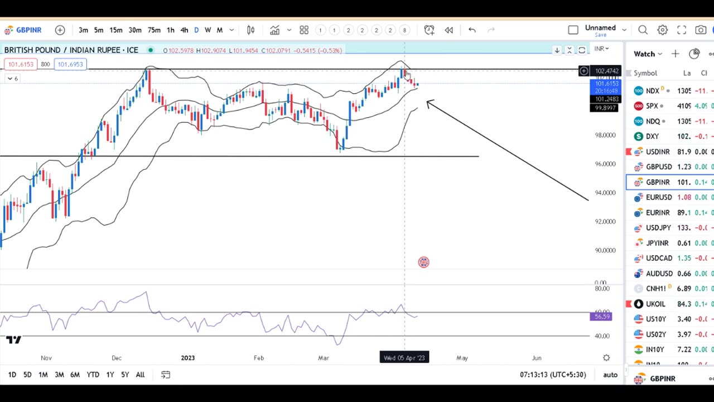Click the circled number 8 toolbar button

click(404, 30)
